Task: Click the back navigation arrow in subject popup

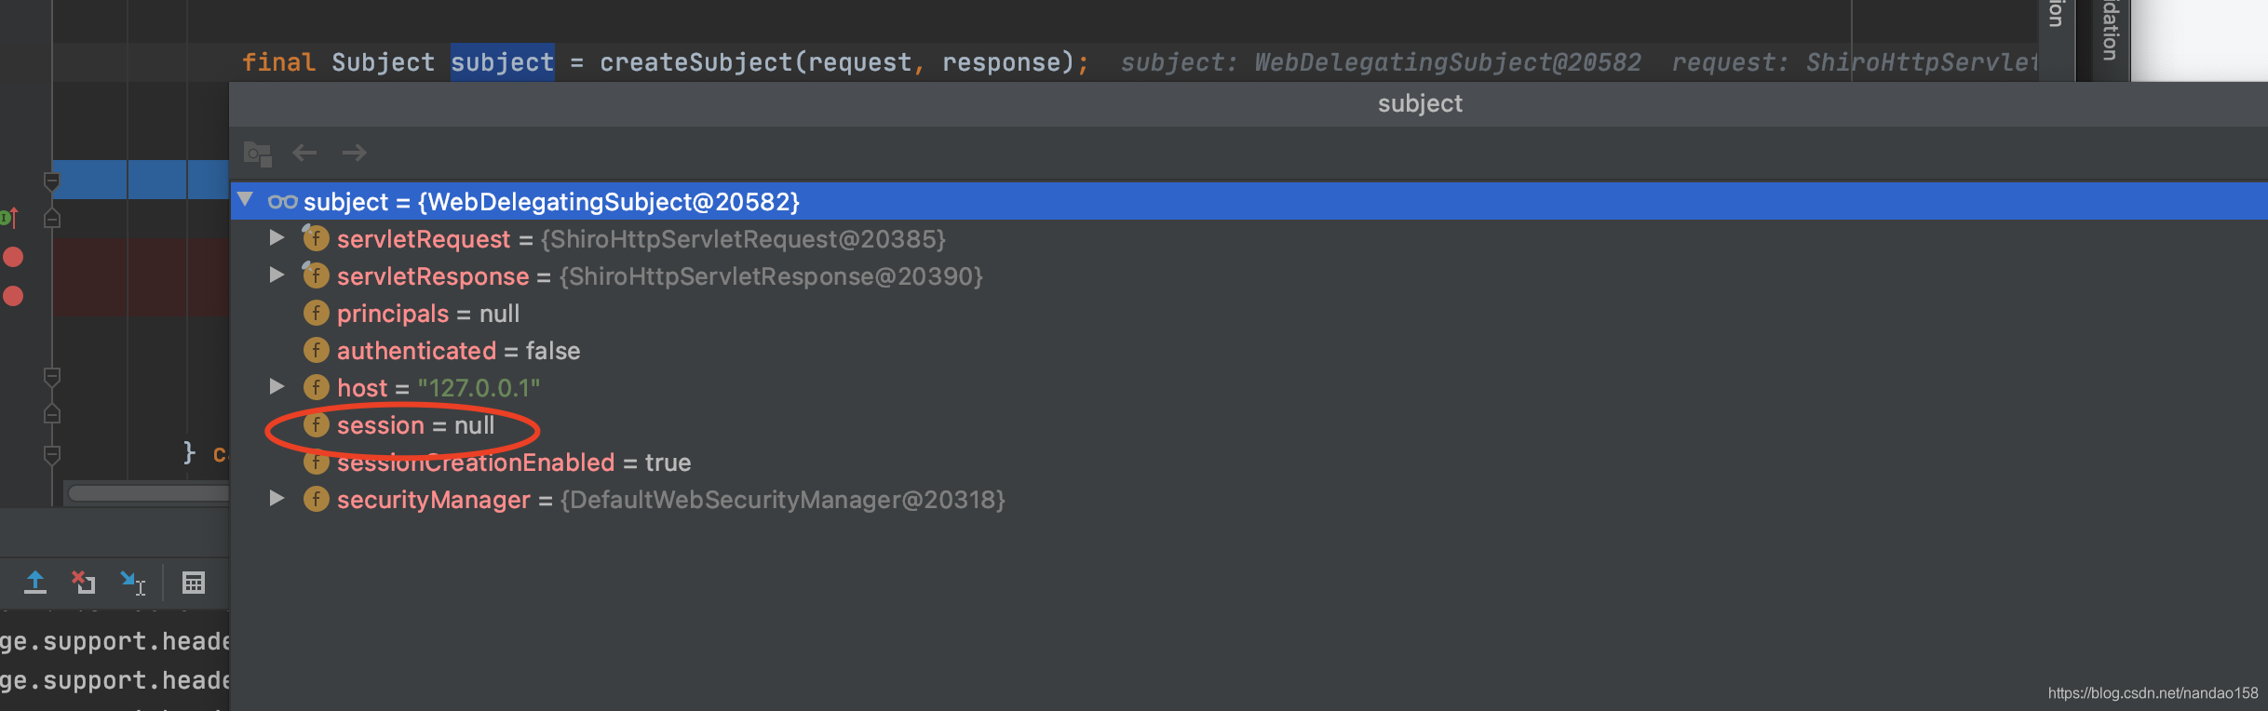Action: [x=304, y=153]
